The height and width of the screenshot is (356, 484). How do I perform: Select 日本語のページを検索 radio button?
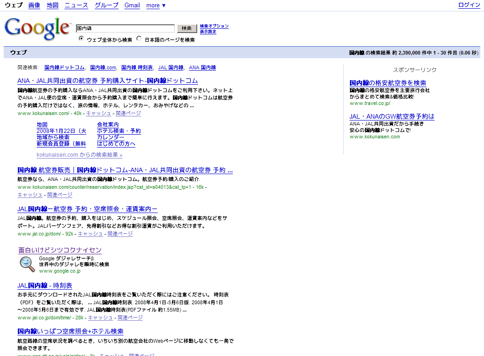pos(139,39)
